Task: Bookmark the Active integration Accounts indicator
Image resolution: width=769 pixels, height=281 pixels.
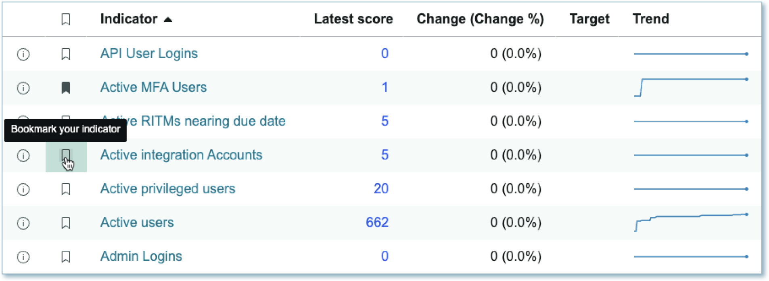Action: click(x=66, y=155)
